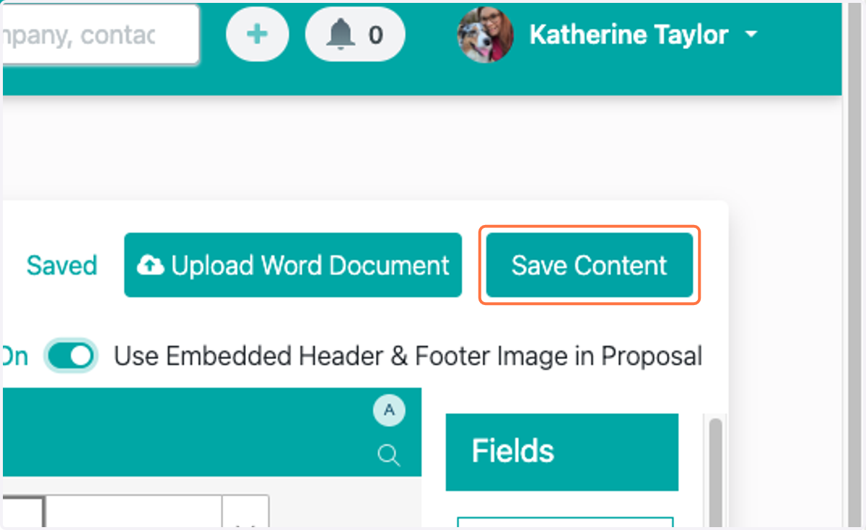866x530 pixels.
Task: Click Katherine Taylor's profile photo
Action: click(x=486, y=35)
